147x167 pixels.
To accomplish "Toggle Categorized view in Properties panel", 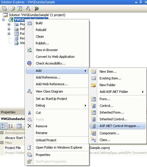I will (4, 126).
